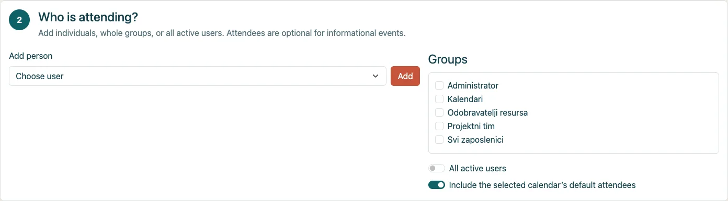This screenshot has width=728, height=201.
Task: Click the step 2 circle badge
Action: pyautogui.click(x=19, y=20)
